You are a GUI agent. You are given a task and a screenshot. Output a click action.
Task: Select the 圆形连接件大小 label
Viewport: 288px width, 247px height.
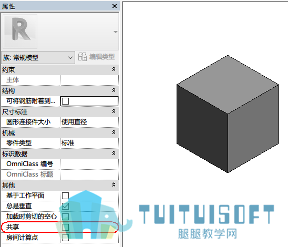click(x=28, y=122)
